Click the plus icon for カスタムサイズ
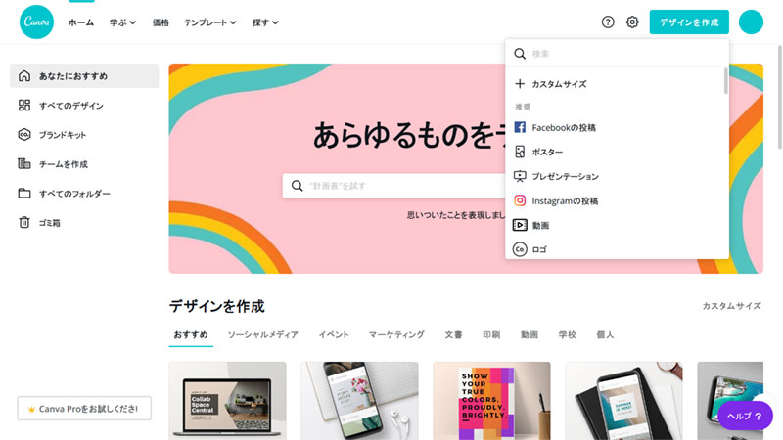This screenshot has width=783, height=440. 520,84
